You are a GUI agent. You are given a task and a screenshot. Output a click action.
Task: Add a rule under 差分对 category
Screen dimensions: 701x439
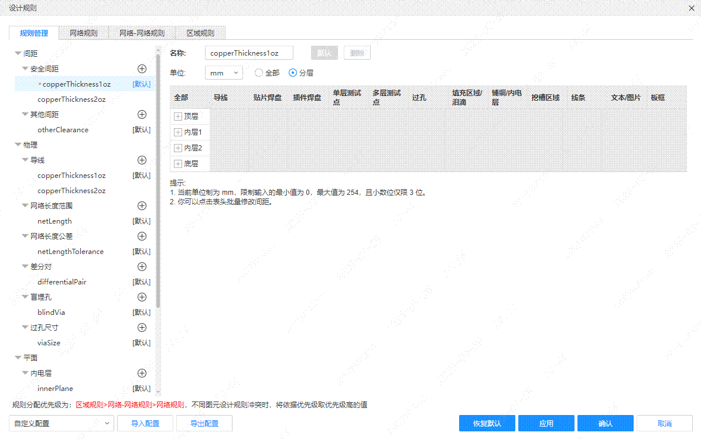pos(142,266)
